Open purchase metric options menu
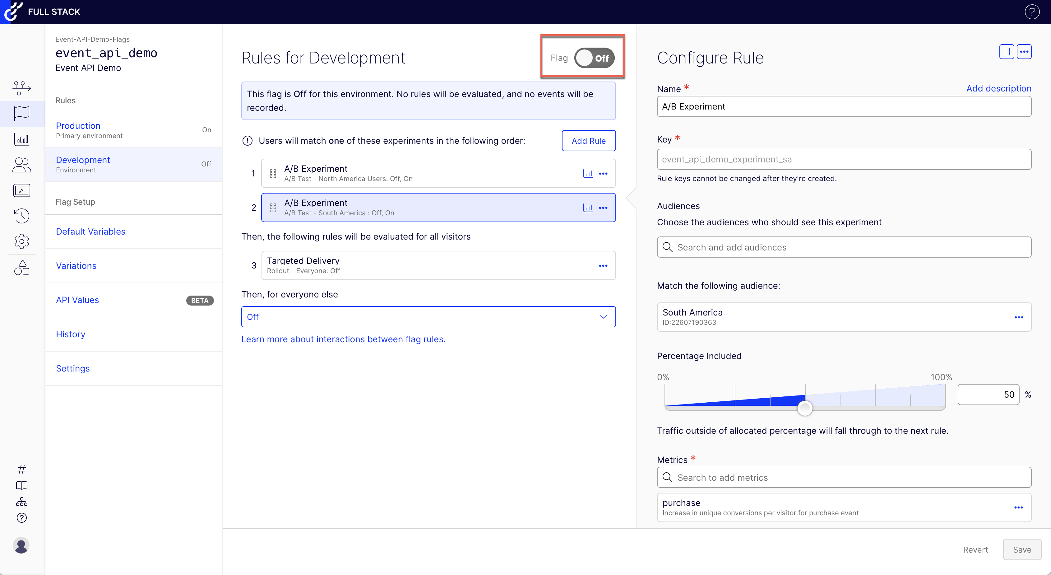This screenshot has height=575, width=1051. (1018, 507)
